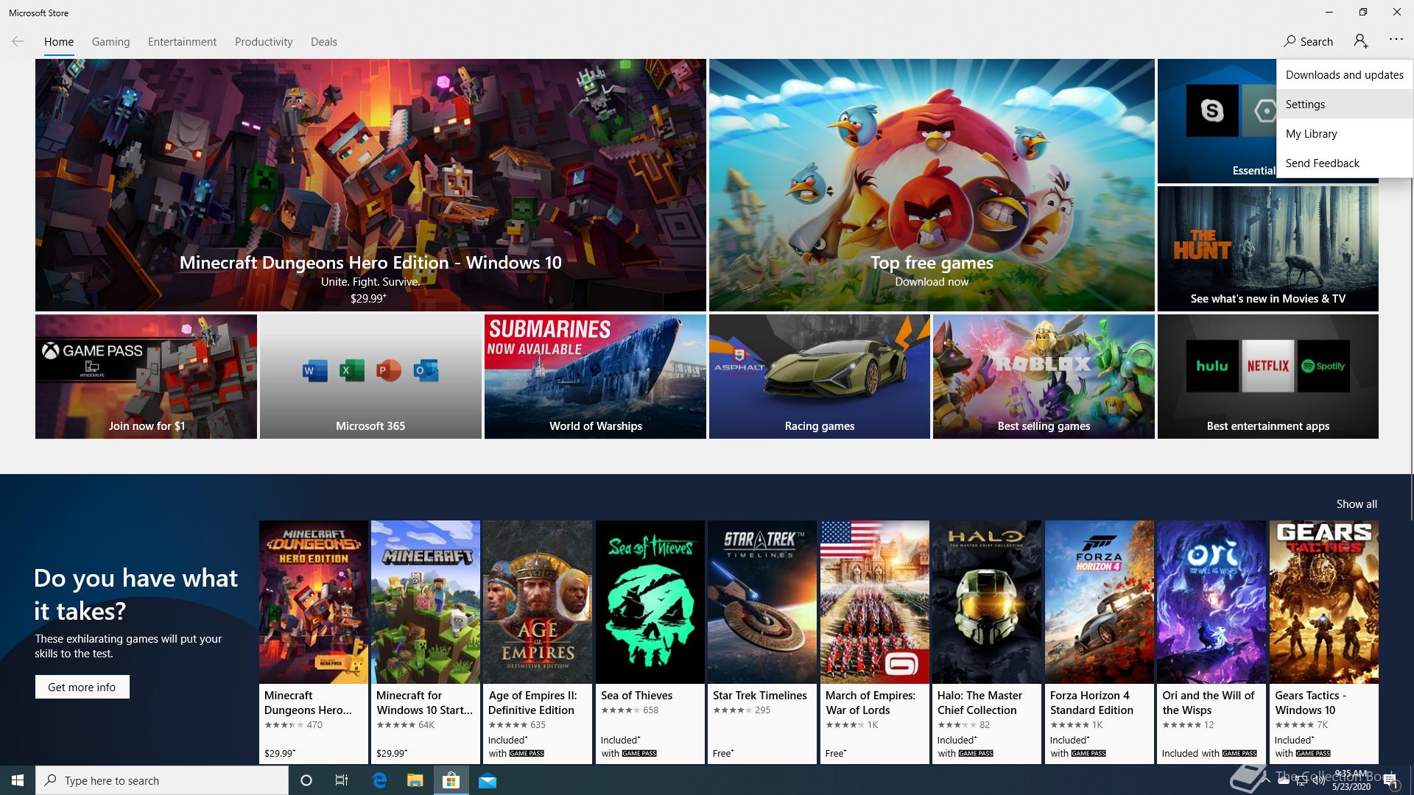1414x795 pixels.
Task: Open the Racing games tile
Action: click(820, 376)
